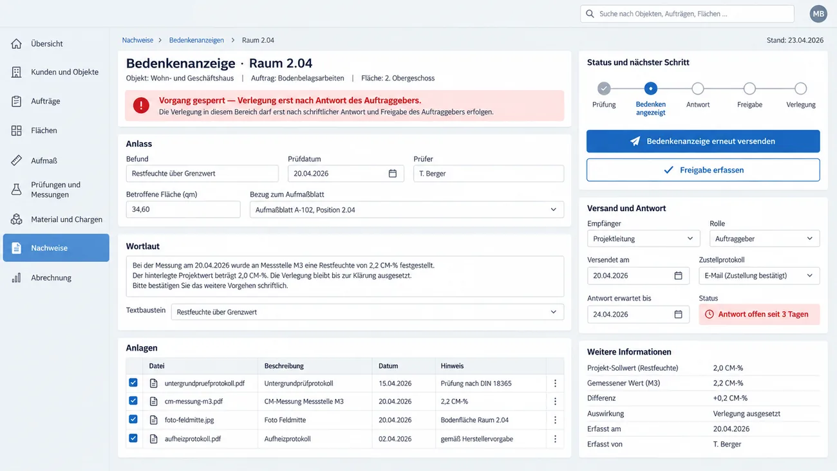Click the Aufmaß ruler icon

click(x=17, y=160)
